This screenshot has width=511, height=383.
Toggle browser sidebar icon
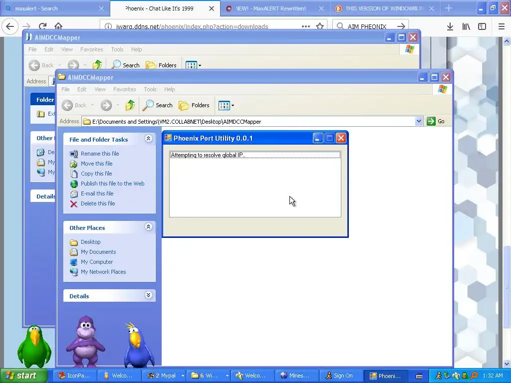[482, 26]
